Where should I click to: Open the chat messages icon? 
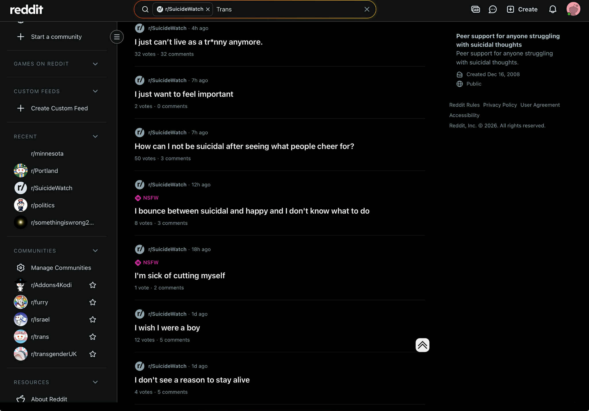(x=492, y=9)
